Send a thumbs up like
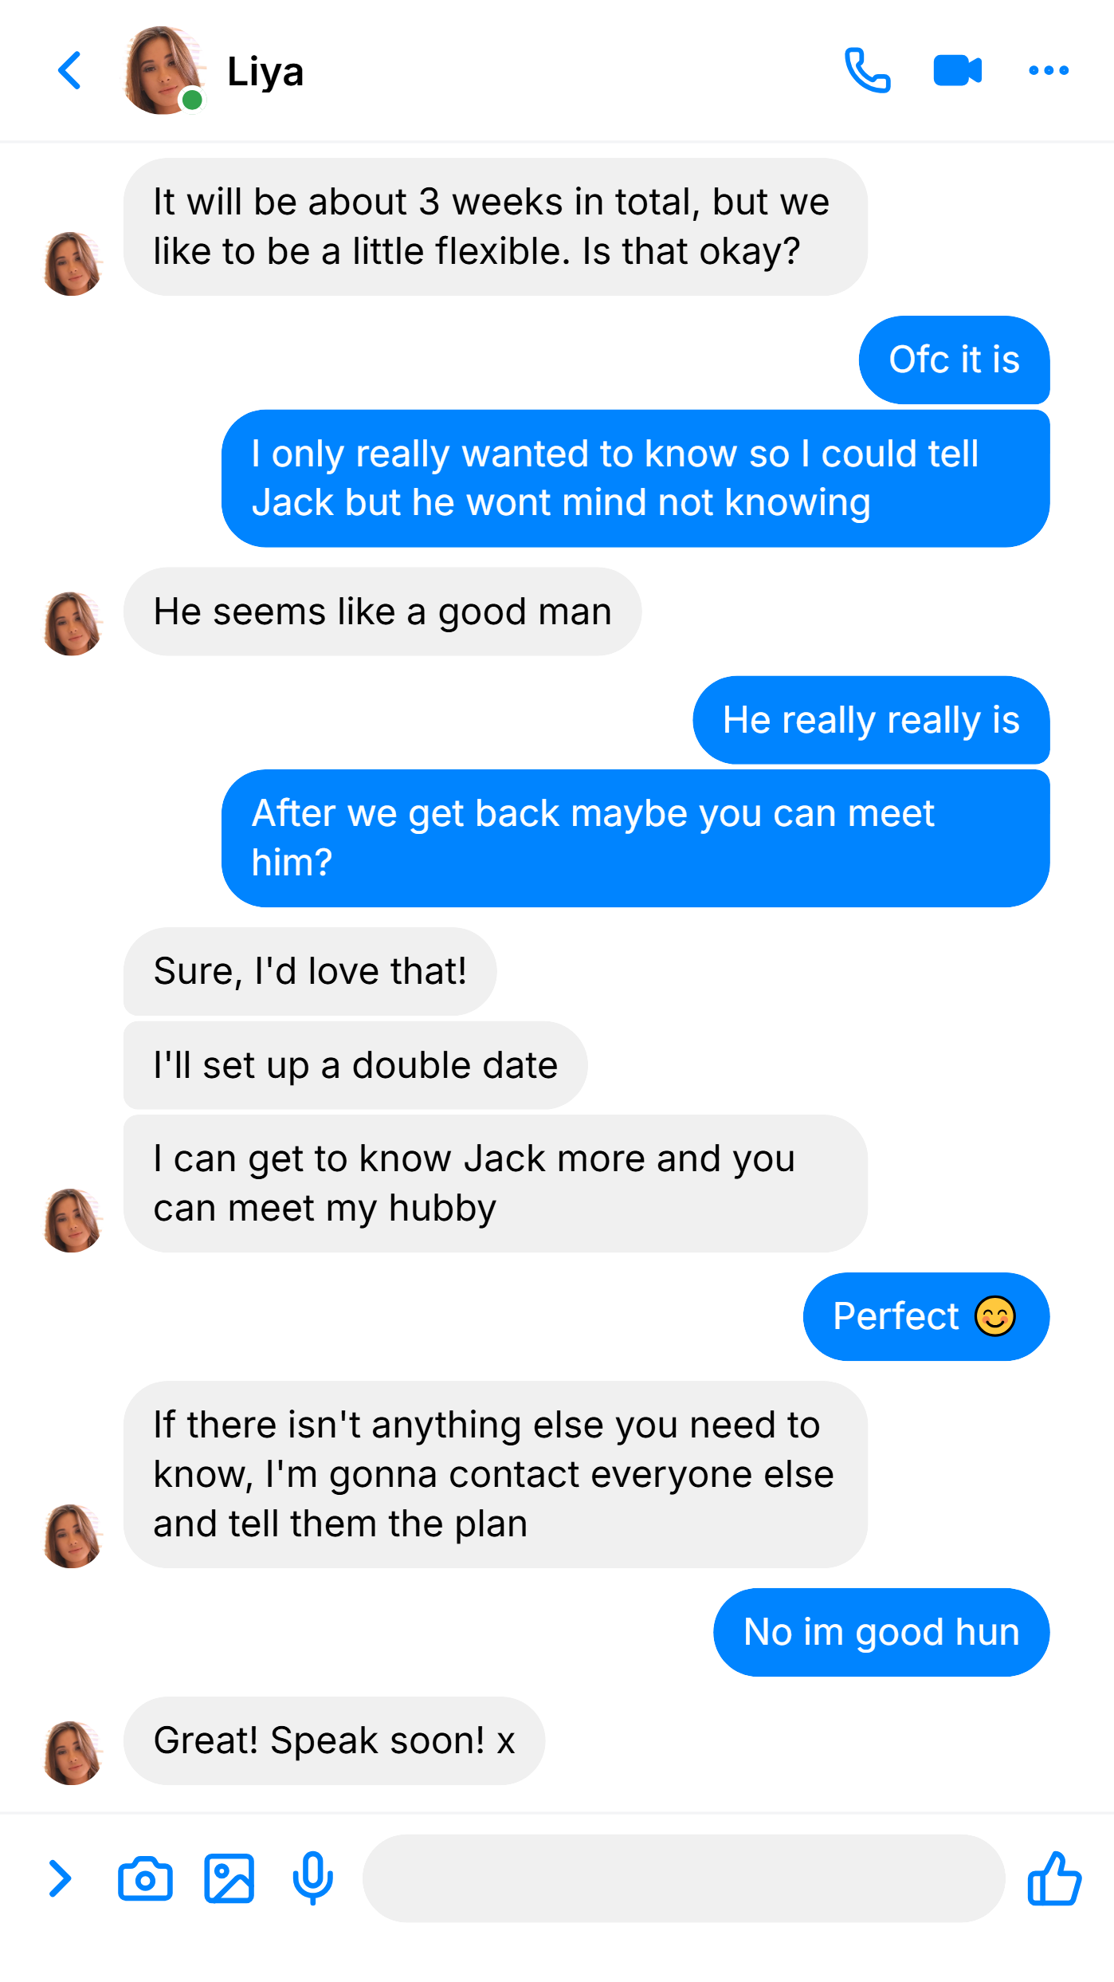 [1054, 1878]
